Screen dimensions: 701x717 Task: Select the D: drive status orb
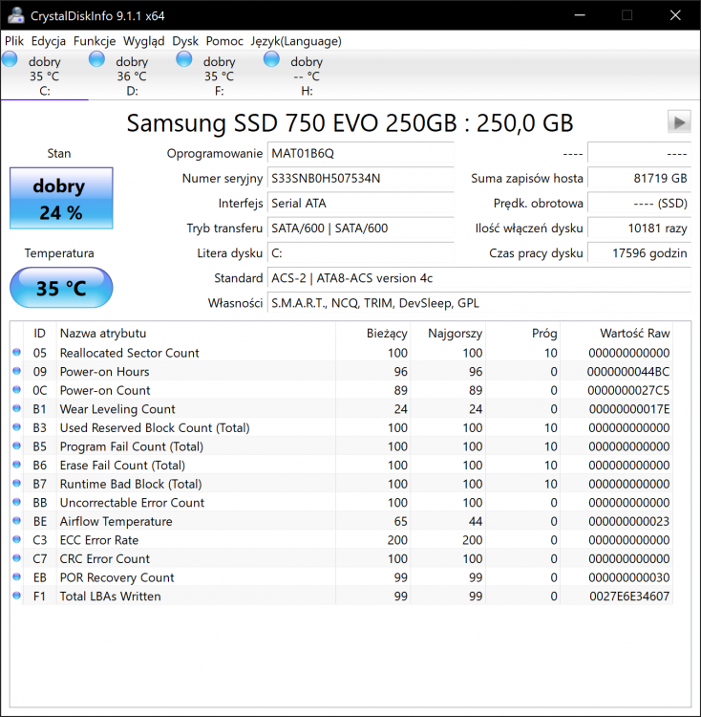pyautogui.click(x=97, y=60)
